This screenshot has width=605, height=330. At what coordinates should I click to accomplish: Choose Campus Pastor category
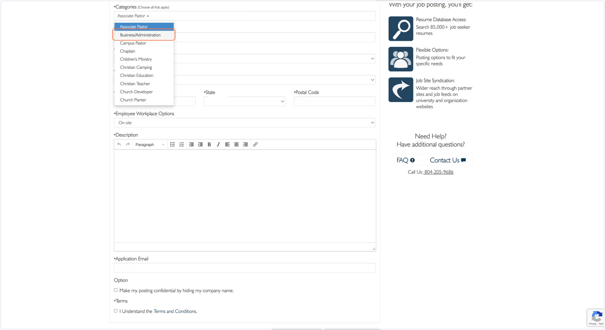tap(144, 43)
